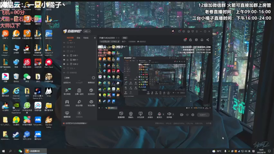Screen dimensions: 274x154
Task: Add 多媒体 media source
Action: tap(150, 115)
